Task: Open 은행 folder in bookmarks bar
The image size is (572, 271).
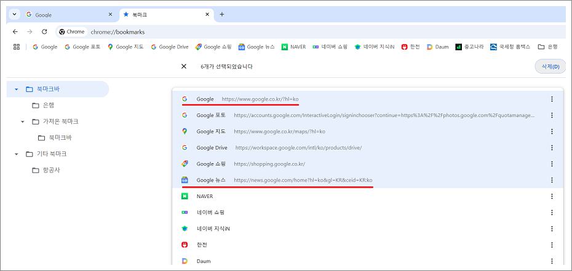Action: 548,47
